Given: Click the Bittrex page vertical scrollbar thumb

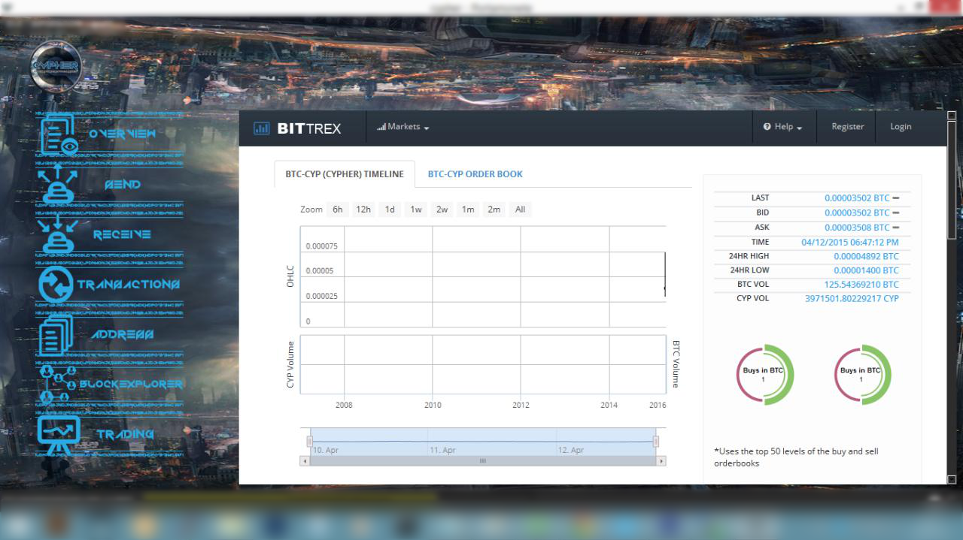Looking at the screenshot, I should click(x=952, y=180).
